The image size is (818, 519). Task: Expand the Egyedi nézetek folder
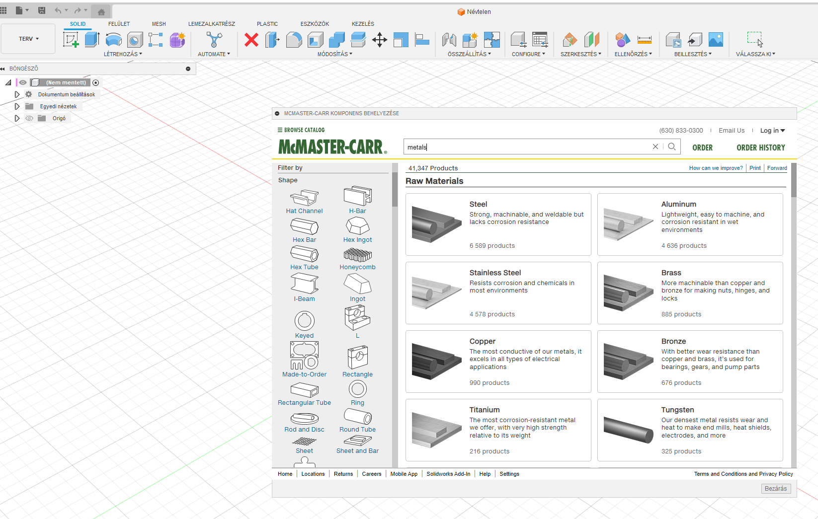(x=17, y=106)
